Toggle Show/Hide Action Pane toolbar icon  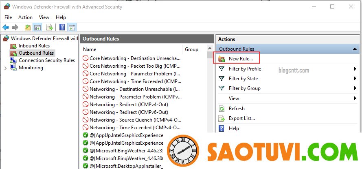pyautogui.click(x=72, y=28)
